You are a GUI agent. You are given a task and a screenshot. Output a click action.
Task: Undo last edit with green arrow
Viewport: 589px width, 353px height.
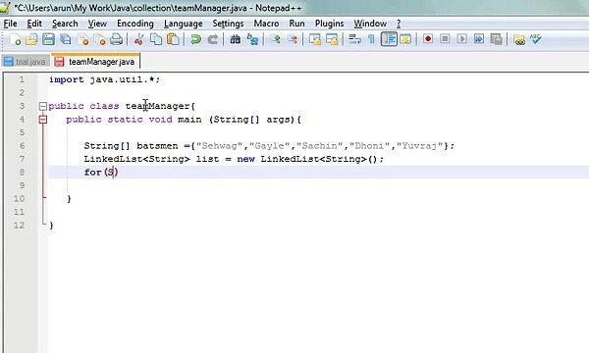pos(195,39)
